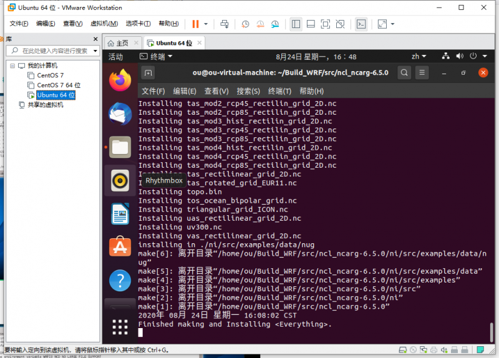Start Rhythmbox music player from the dock
499x358 pixels.
pyautogui.click(x=120, y=181)
